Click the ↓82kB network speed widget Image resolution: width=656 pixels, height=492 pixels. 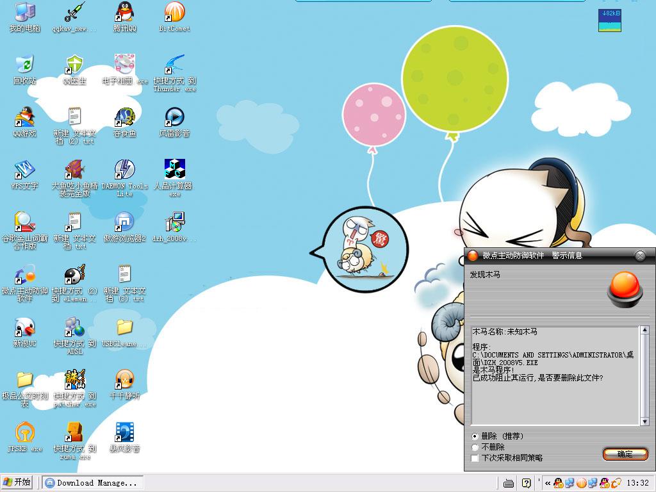pyautogui.click(x=610, y=20)
